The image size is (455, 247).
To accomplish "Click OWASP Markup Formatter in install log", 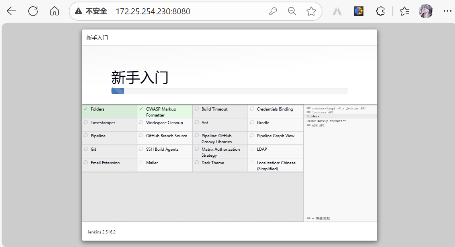I will point(326,121).
